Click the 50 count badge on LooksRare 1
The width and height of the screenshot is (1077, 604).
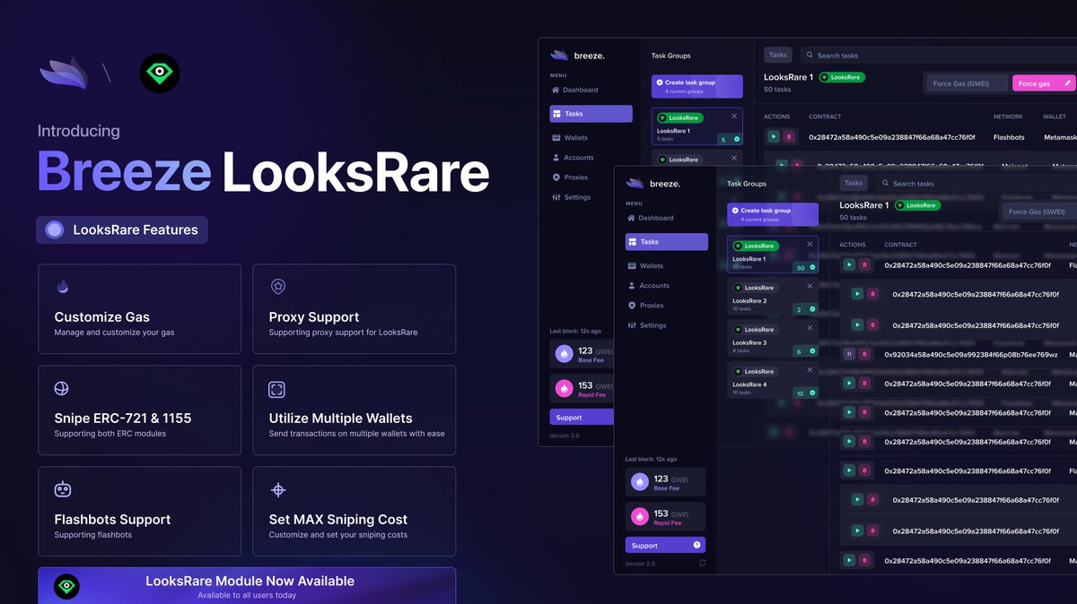click(804, 267)
